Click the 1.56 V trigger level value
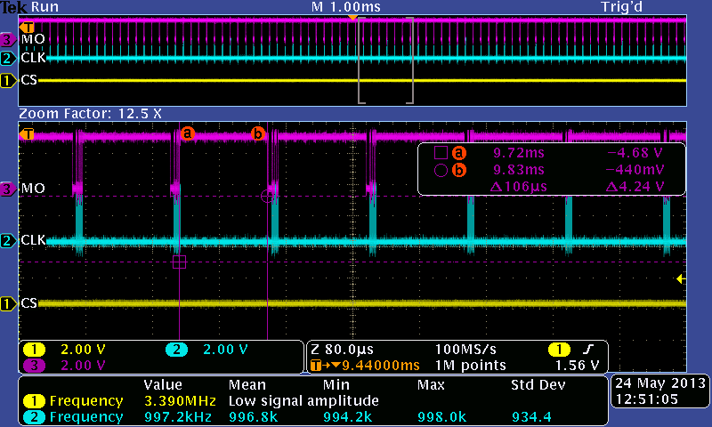712x427 pixels. click(x=577, y=366)
